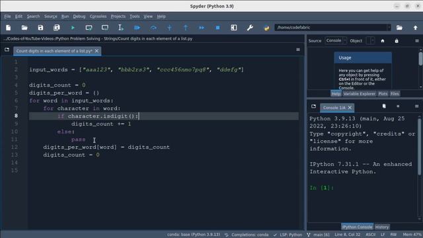
Task: Save the current file
Action: click(40, 28)
